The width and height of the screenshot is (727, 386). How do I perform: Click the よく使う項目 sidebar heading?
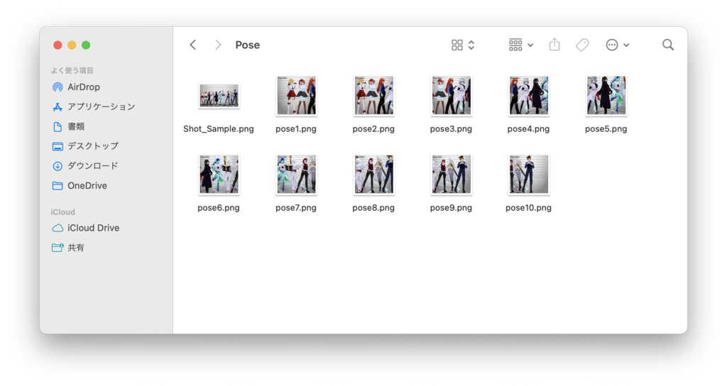coord(72,70)
